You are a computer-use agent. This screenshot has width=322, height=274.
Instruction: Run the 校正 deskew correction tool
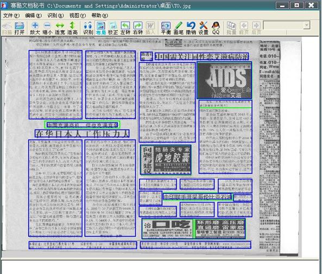pyautogui.click(x=113, y=28)
